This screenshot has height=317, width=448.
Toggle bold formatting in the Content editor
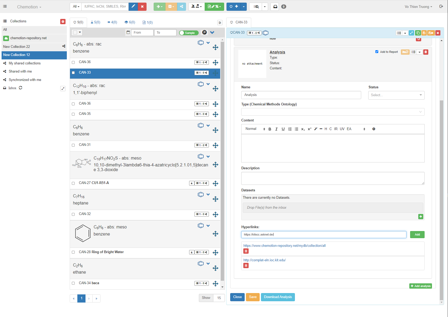point(270,129)
